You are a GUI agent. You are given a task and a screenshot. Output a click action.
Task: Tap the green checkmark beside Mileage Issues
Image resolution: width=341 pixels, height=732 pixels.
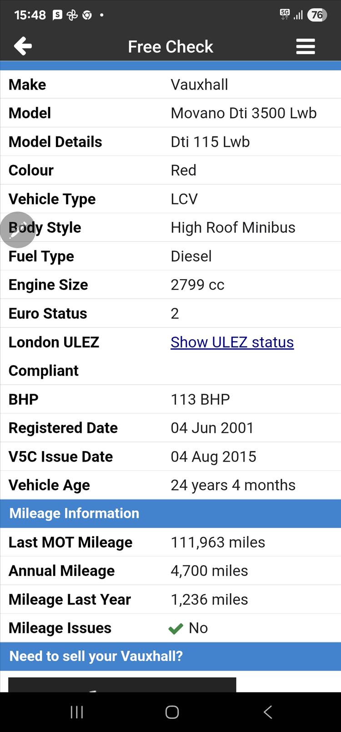[176, 629]
